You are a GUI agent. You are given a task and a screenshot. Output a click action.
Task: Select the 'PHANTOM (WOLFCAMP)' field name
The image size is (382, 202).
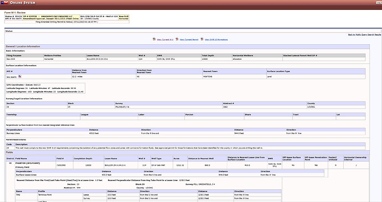[28, 163]
